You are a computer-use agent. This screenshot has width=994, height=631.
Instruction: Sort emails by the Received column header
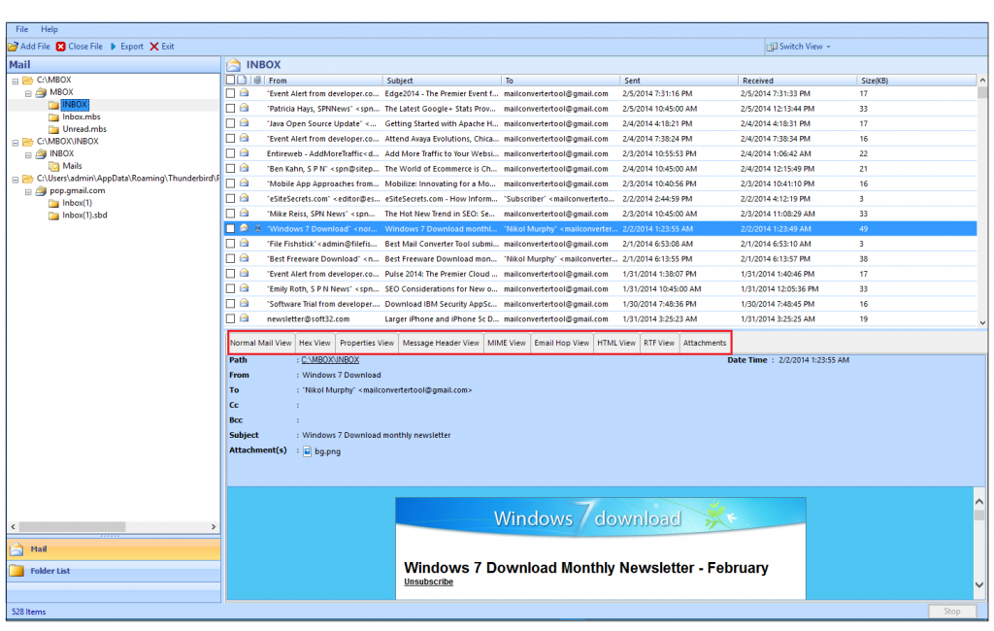coord(797,81)
